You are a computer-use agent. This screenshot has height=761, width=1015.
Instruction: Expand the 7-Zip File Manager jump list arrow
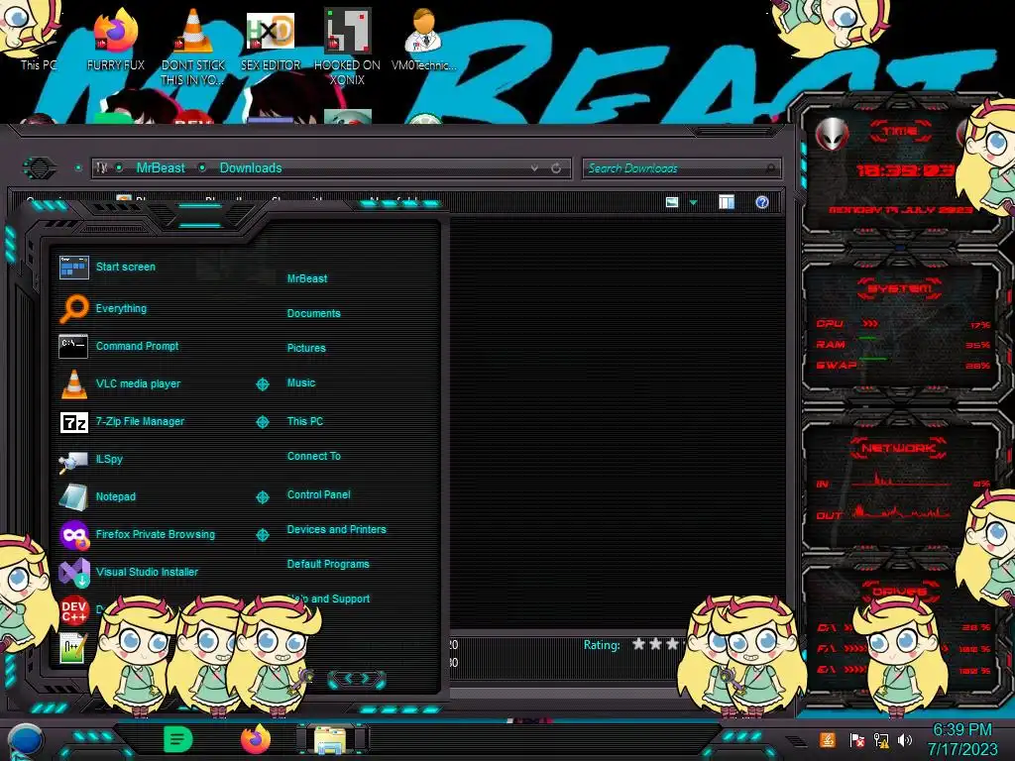tap(262, 422)
